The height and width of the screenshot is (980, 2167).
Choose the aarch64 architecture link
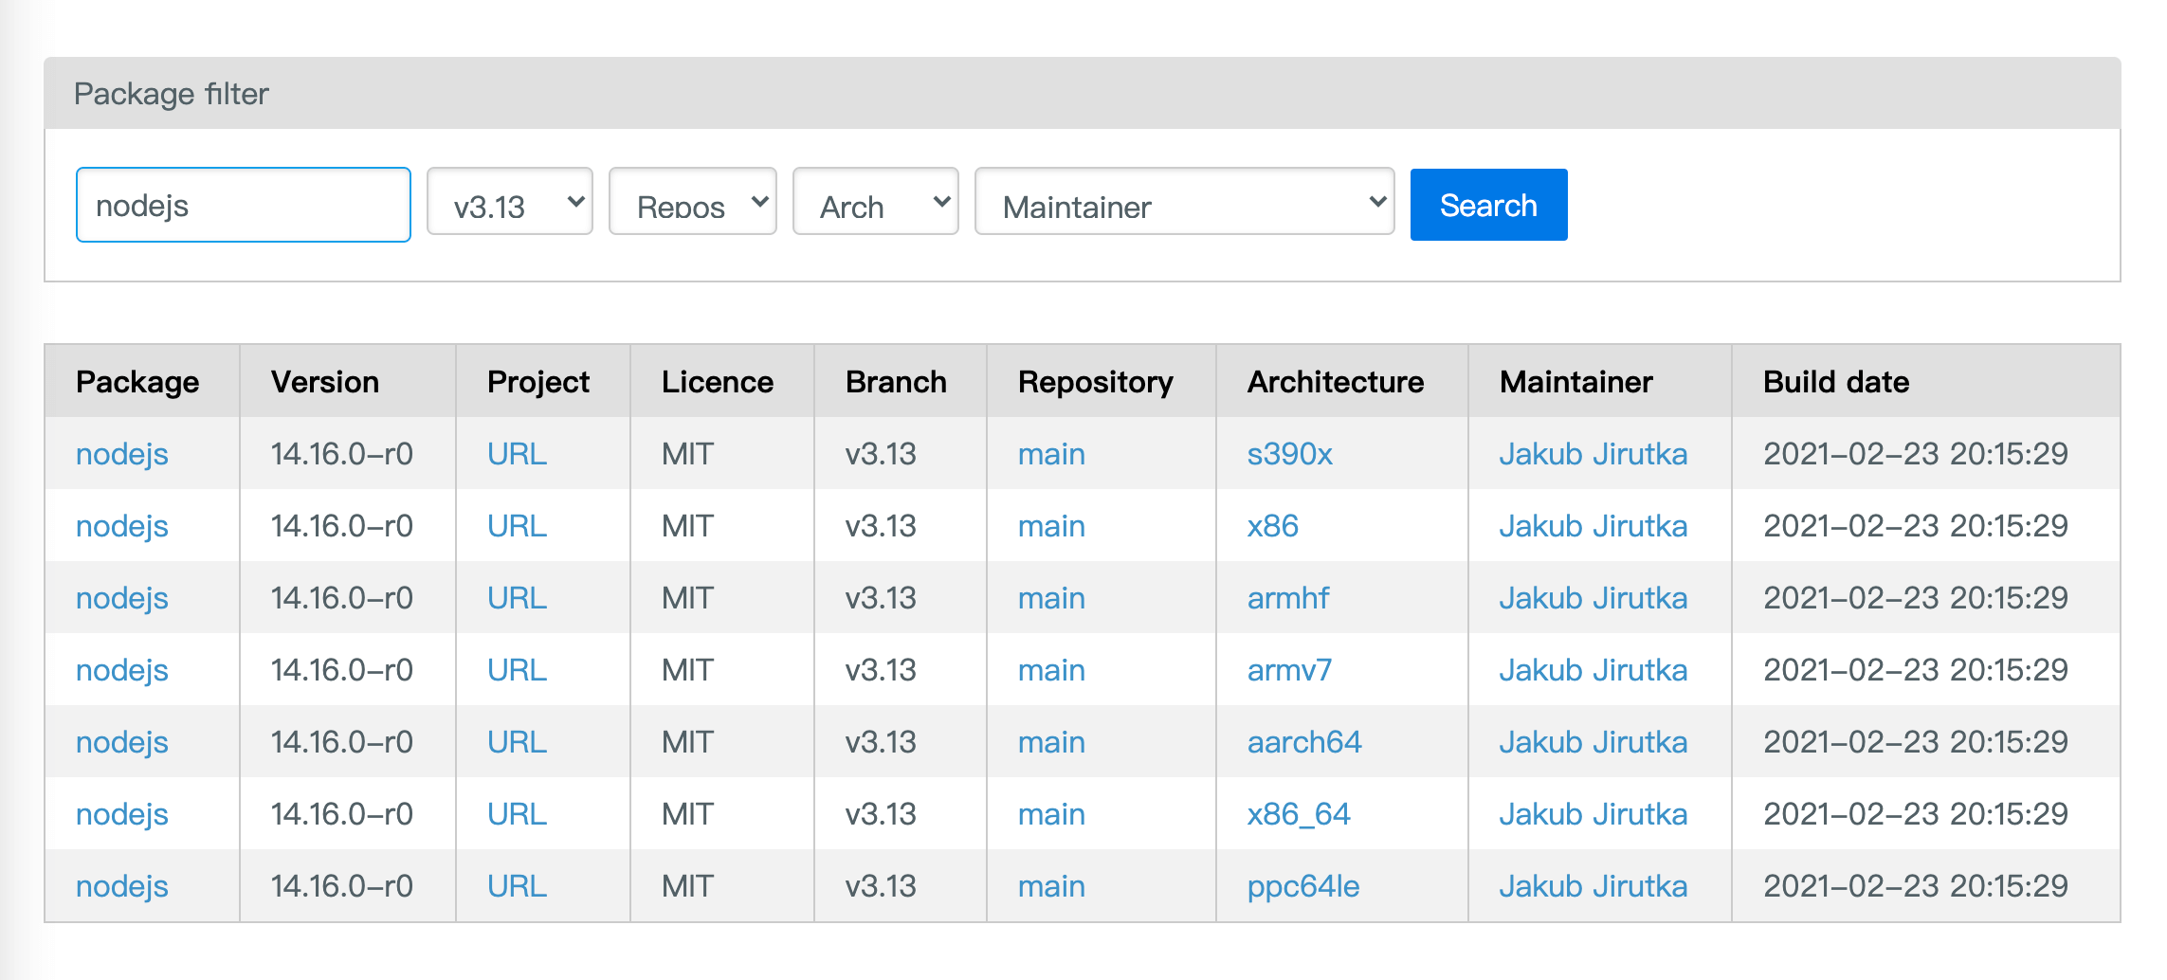(1303, 742)
